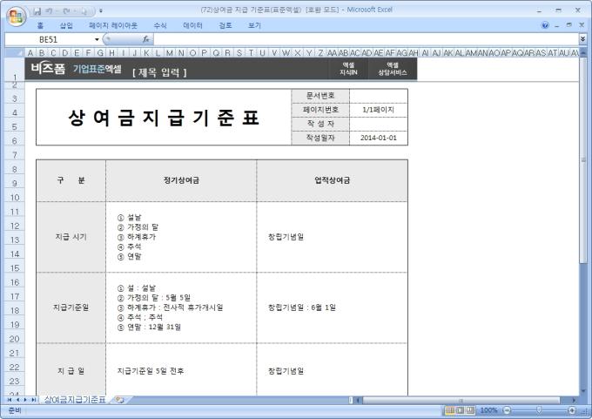Viewport: 592px width, 419px height.
Task: Open the 수식 ribbon tab
Action: 160,25
